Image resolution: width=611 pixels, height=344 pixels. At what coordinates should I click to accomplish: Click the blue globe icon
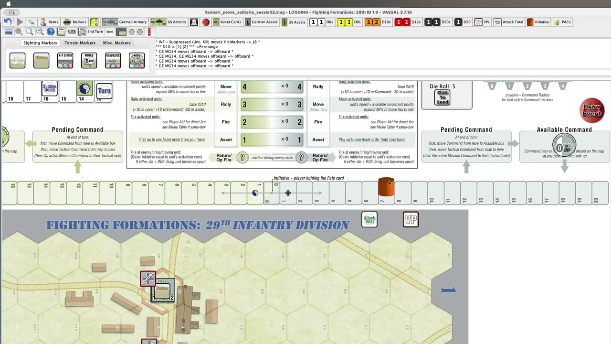pos(50,32)
